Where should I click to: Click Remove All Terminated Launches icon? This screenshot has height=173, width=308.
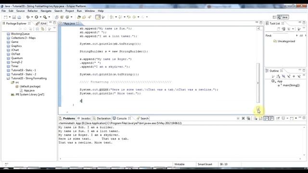point(248,118)
